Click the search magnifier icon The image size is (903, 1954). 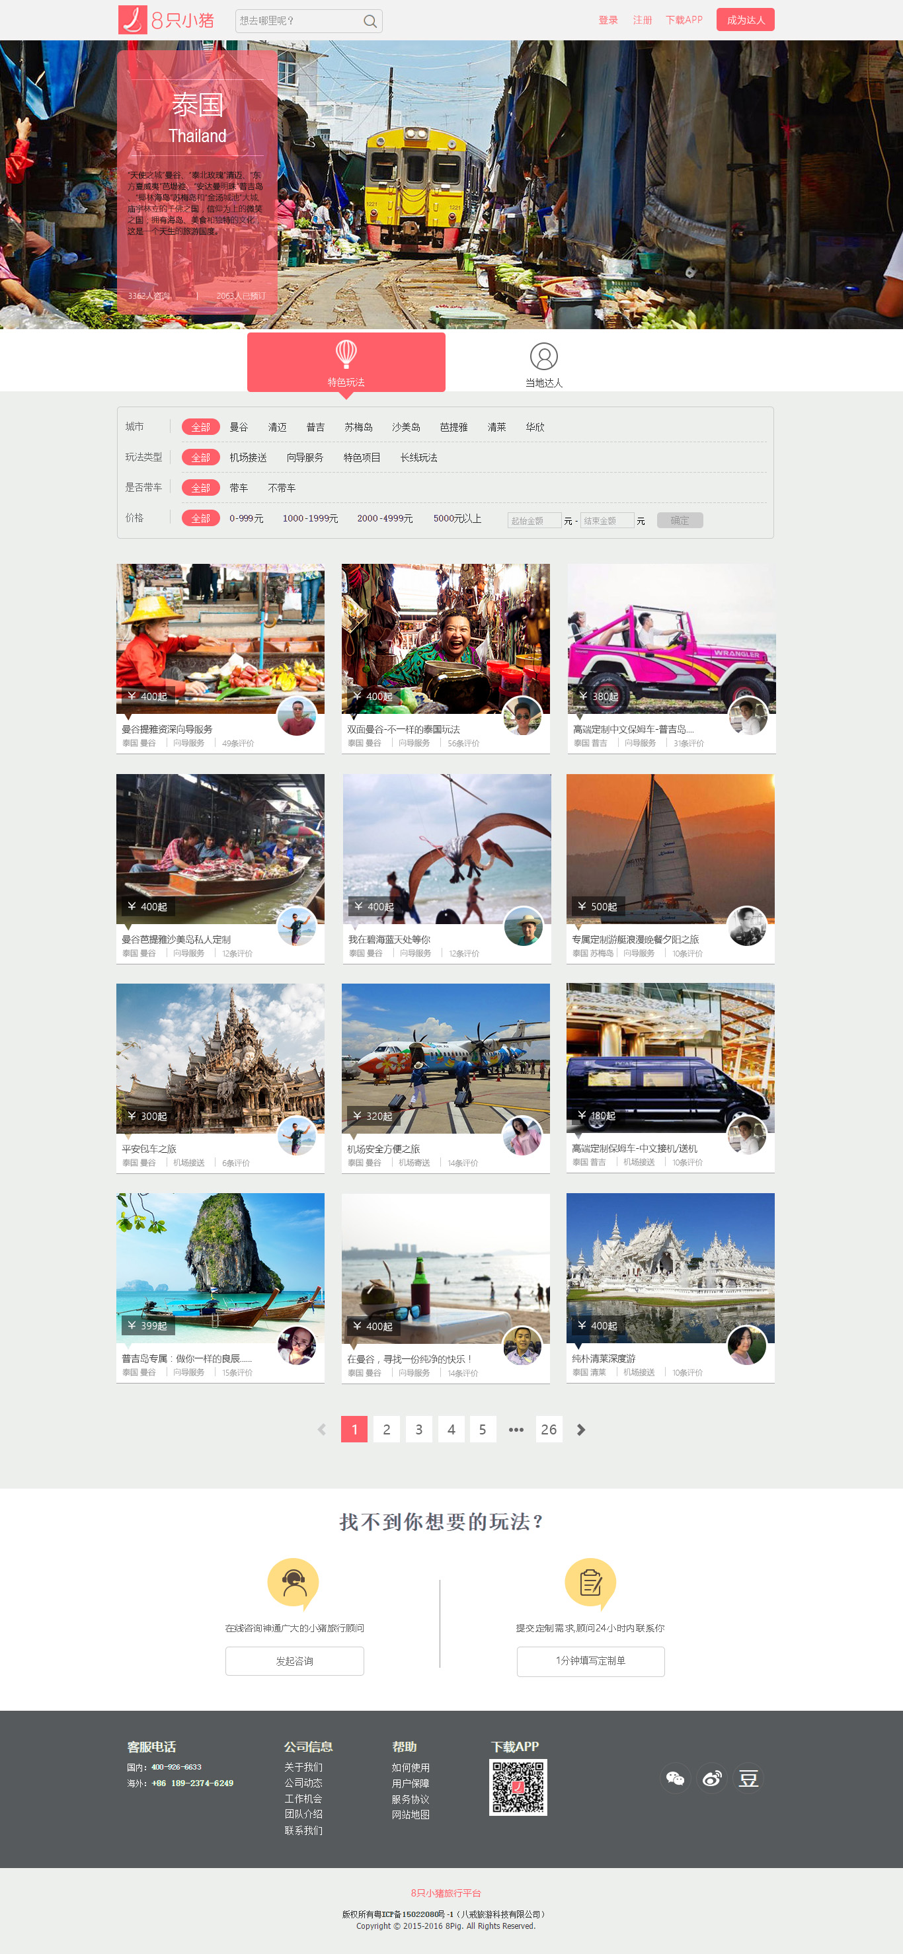pos(370,21)
